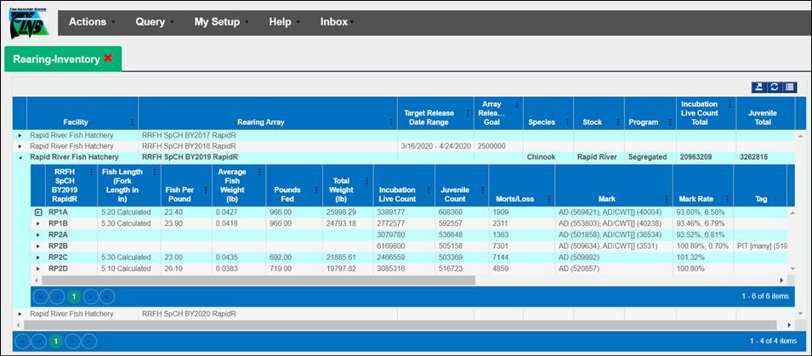Open Species column options menu

(x=566, y=121)
